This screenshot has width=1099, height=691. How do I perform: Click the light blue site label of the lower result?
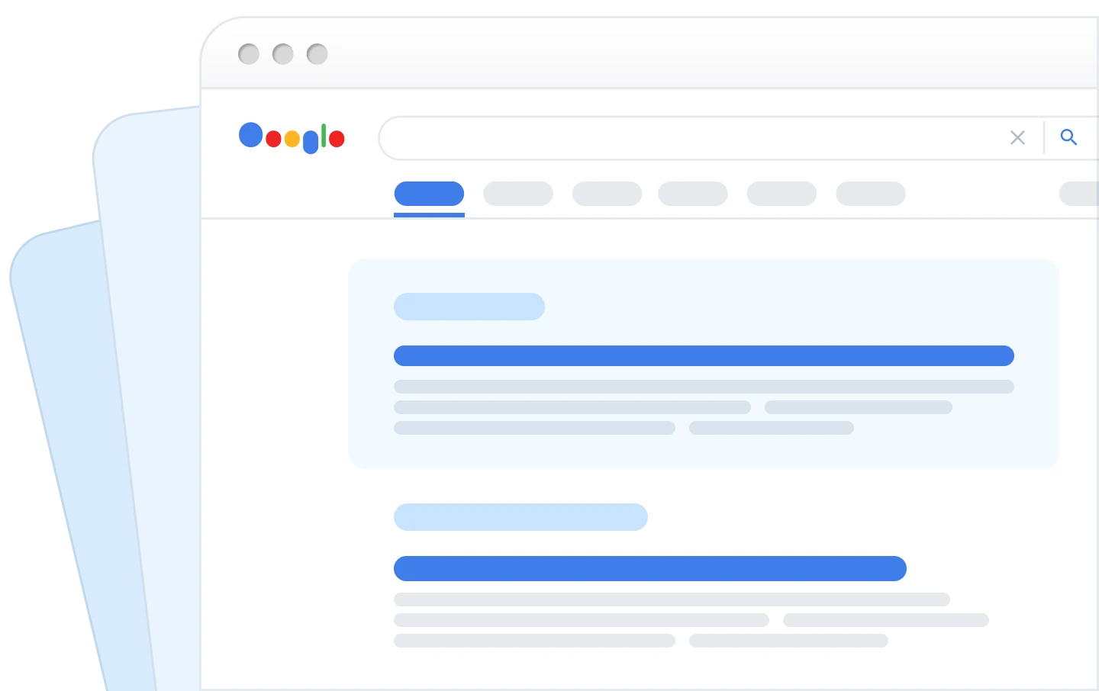520,517
